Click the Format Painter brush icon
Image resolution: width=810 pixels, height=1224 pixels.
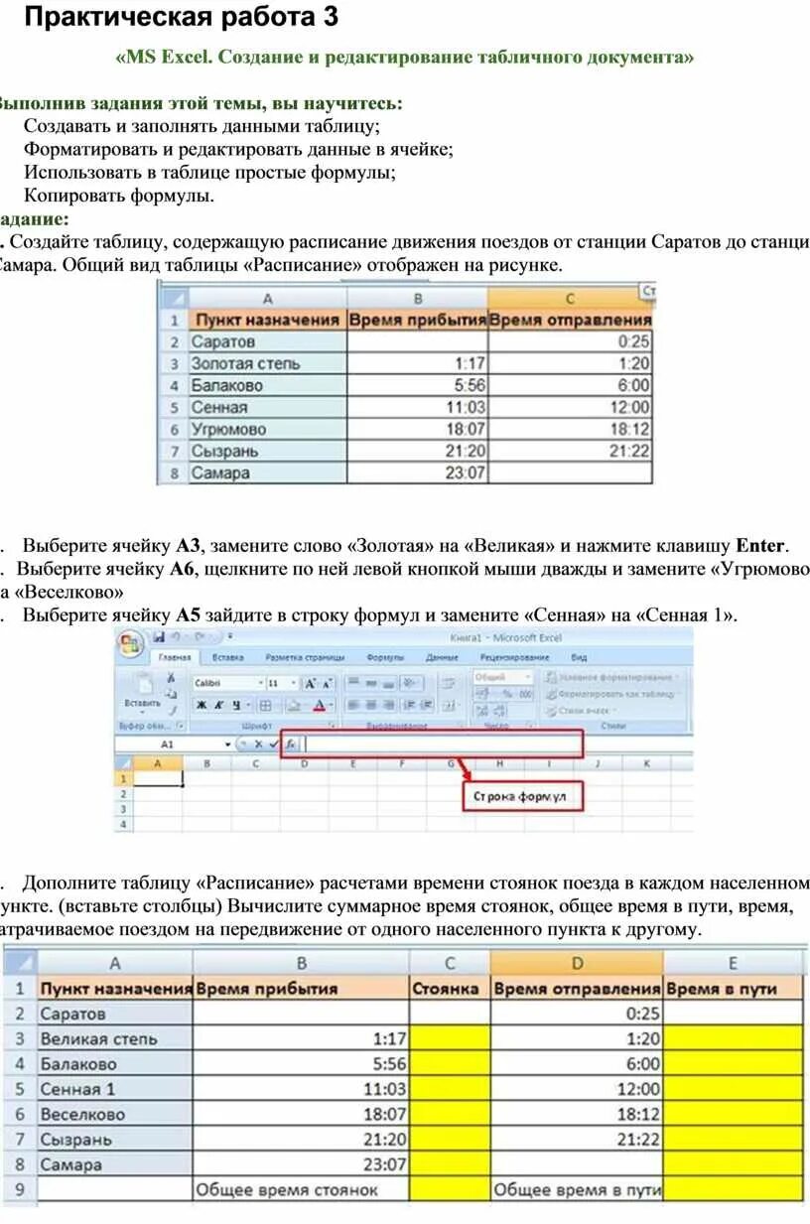[x=172, y=710]
